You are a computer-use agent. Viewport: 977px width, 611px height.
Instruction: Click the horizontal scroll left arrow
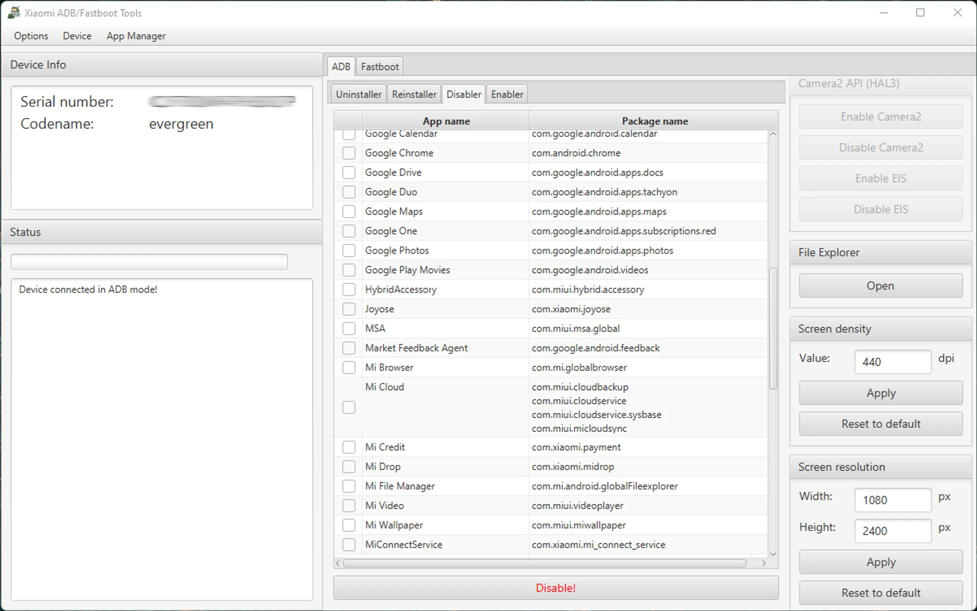pos(338,563)
